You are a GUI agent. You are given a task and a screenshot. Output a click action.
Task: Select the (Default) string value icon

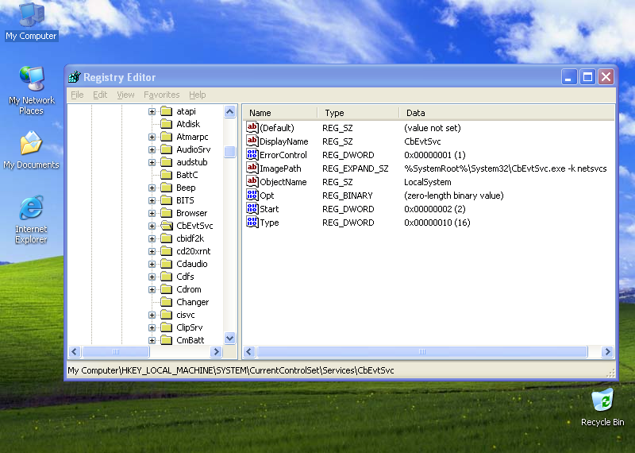[x=252, y=128]
